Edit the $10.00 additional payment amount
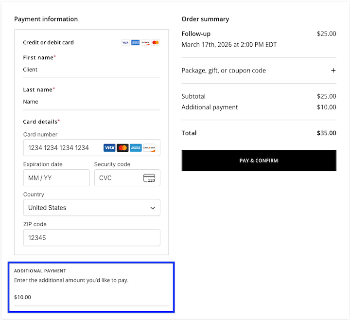The height and width of the screenshot is (320, 350). pos(91,297)
